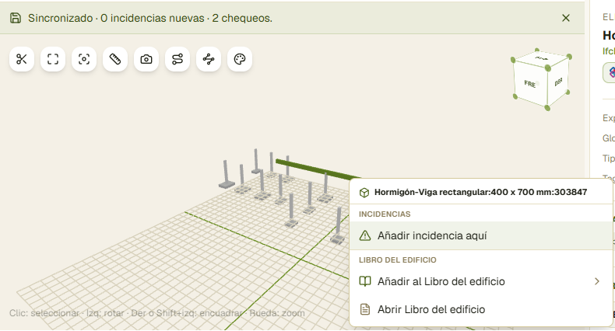Open Añadir al Libro del edificio submenu
Viewport: 615px width, 331px height.
tap(481, 281)
